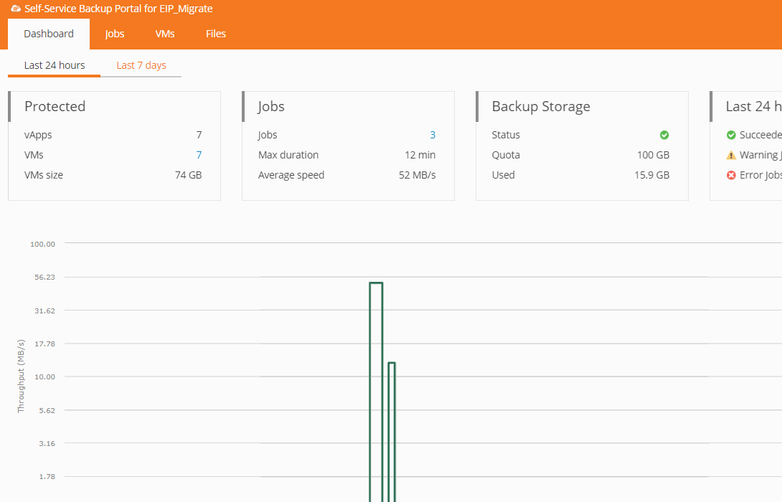The width and height of the screenshot is (782, 502).
Task: Open the Files tab
Action: click(x=216, y=34)
